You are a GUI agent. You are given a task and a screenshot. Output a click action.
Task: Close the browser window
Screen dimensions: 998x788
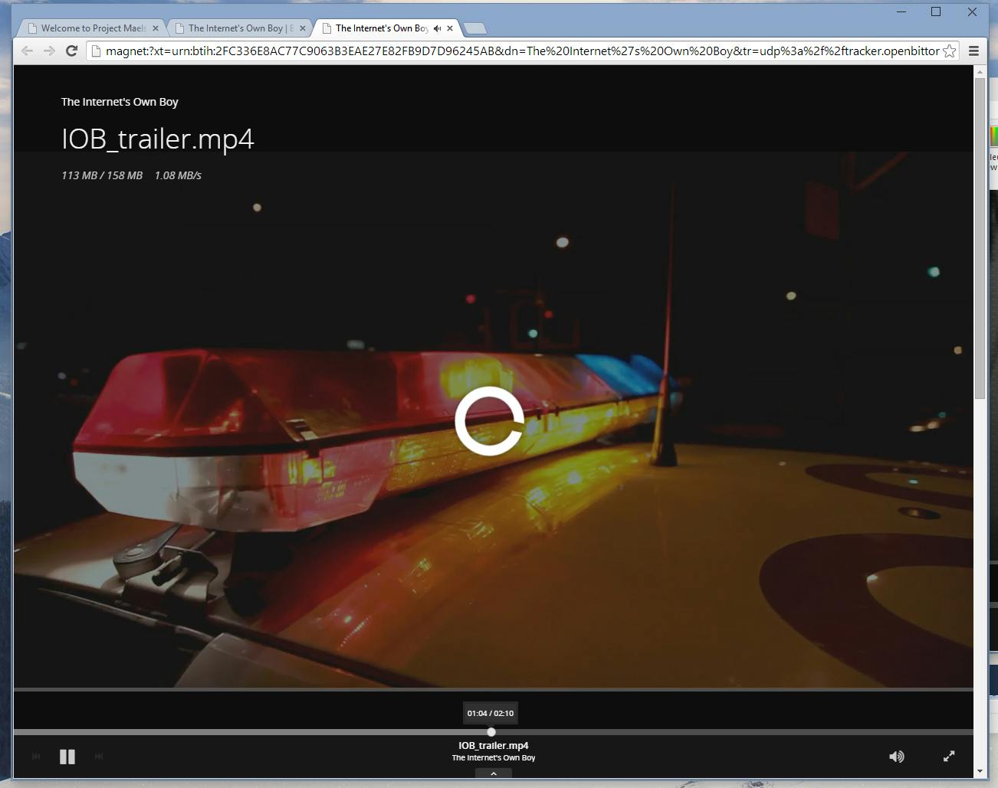[x=972, y=11]
